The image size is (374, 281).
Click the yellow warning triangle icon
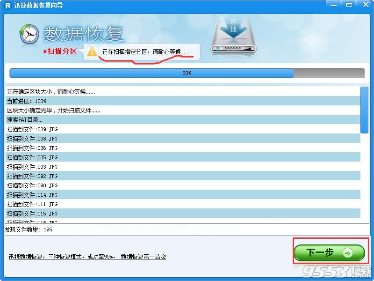[x=93, y=52]
